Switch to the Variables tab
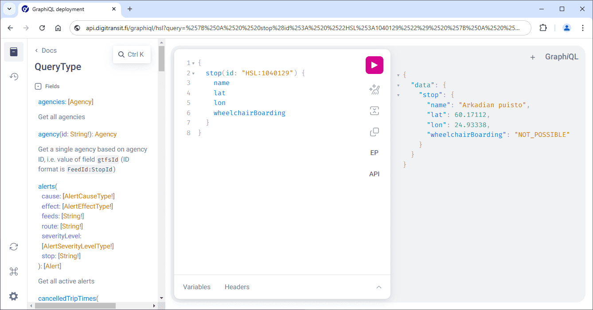Viewport: 593px width, 310px height. coord(197,287)
